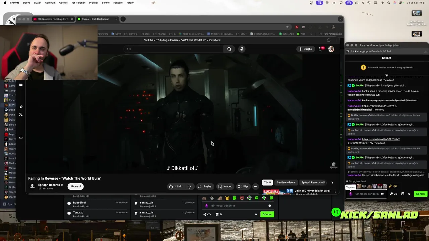Focus the popout chat message input

(367, 194)
